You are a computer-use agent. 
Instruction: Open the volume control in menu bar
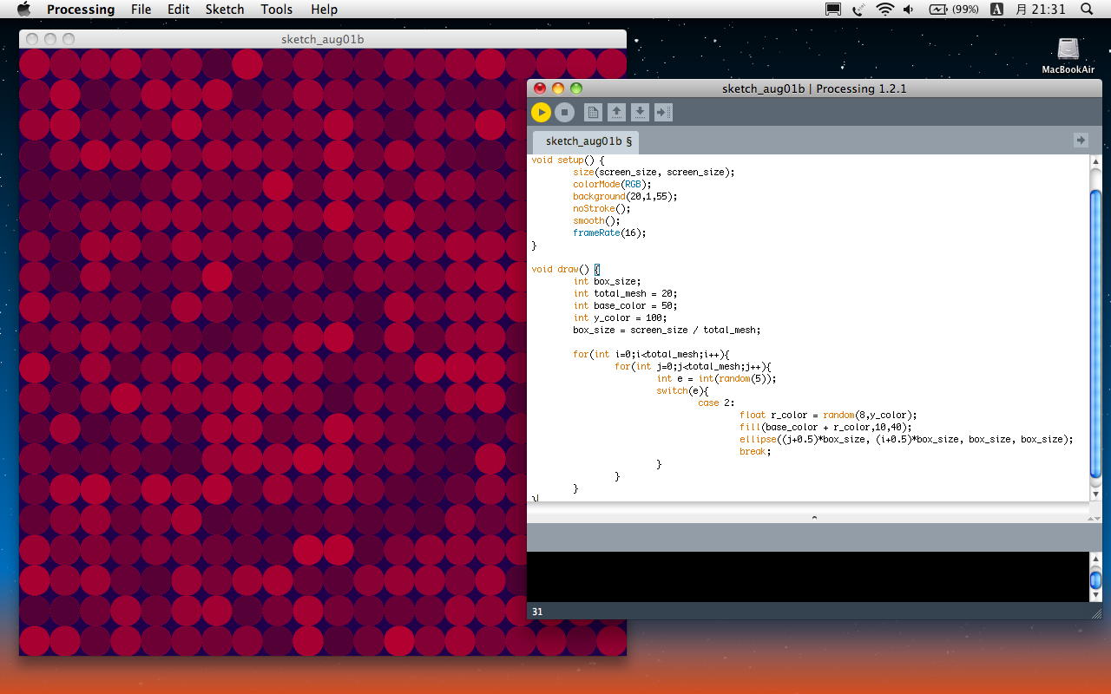pyautogui.click(x=909, y=10)
